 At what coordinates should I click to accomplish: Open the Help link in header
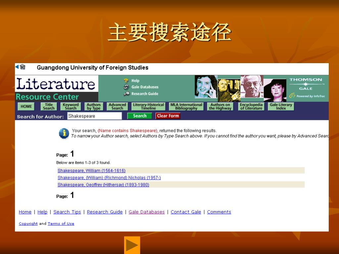point(135,81)
